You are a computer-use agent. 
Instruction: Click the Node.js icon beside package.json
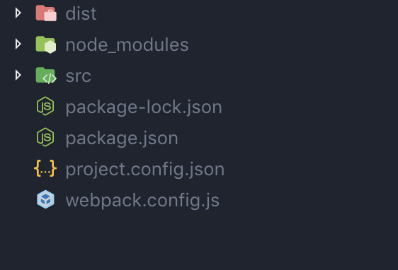pyautogui.click(x=45, y=137)
